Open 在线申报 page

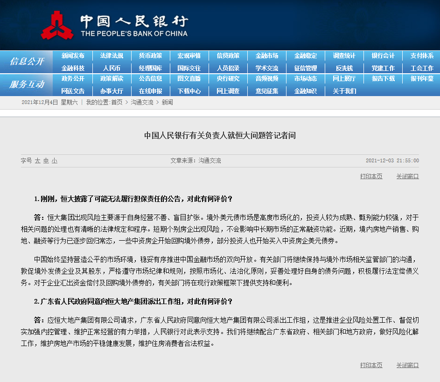coord(150,91)
